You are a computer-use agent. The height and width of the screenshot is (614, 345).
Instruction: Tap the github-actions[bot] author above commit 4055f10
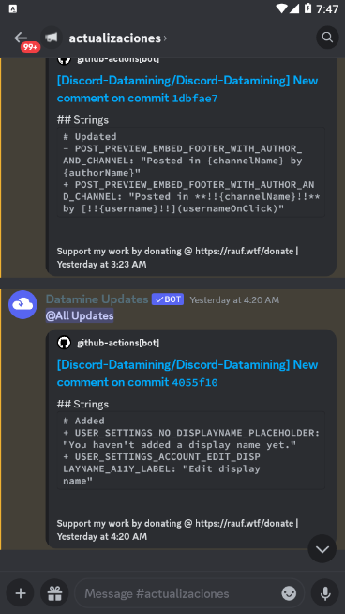click(x=118, y=343)
